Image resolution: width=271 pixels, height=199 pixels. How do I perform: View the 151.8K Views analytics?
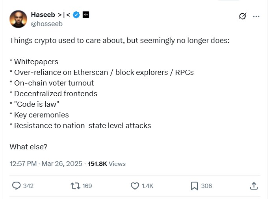(x=106, y=164)
